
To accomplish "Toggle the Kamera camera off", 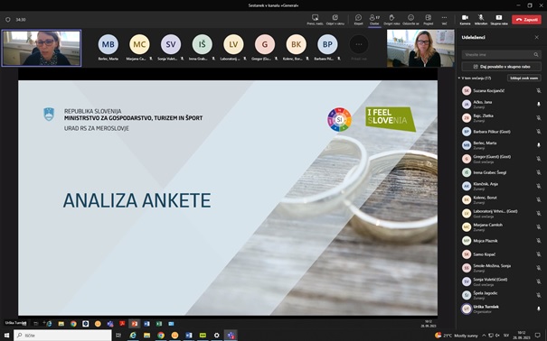I will click(465, 20).
